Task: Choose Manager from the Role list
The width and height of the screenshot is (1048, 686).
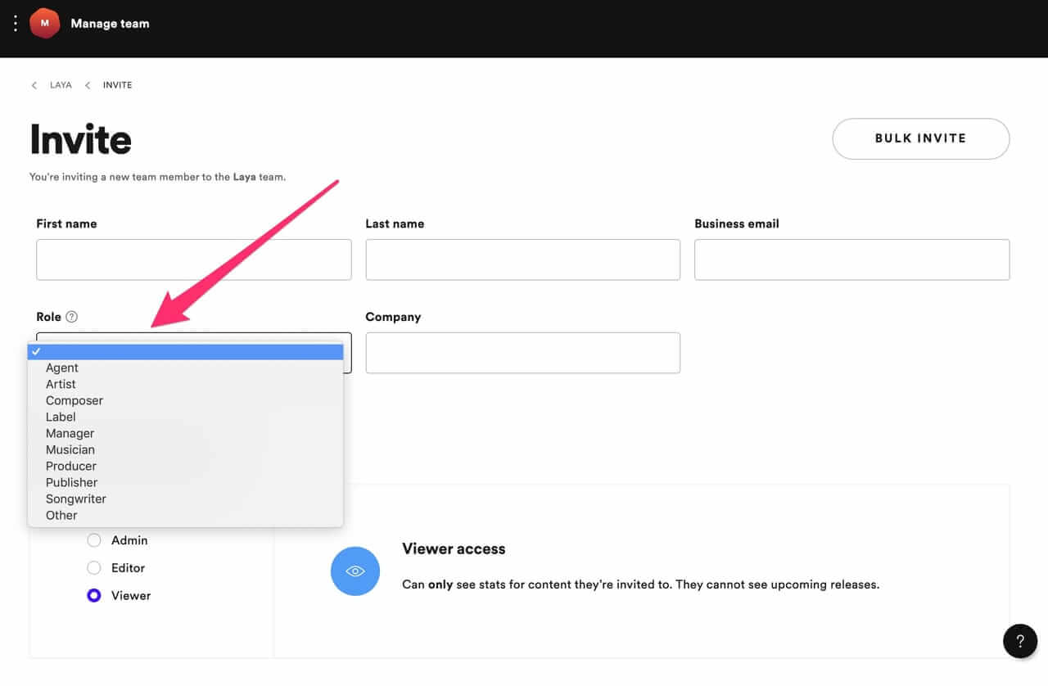Action: click(x=185, y=434)
